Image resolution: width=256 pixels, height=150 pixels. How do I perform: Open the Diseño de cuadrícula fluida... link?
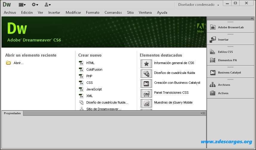[107, 103]
